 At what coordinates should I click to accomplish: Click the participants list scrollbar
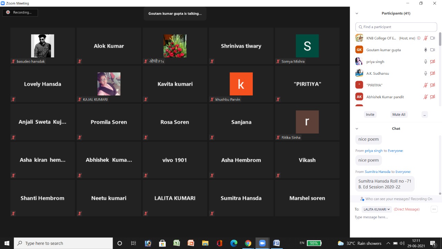(440, 39)
